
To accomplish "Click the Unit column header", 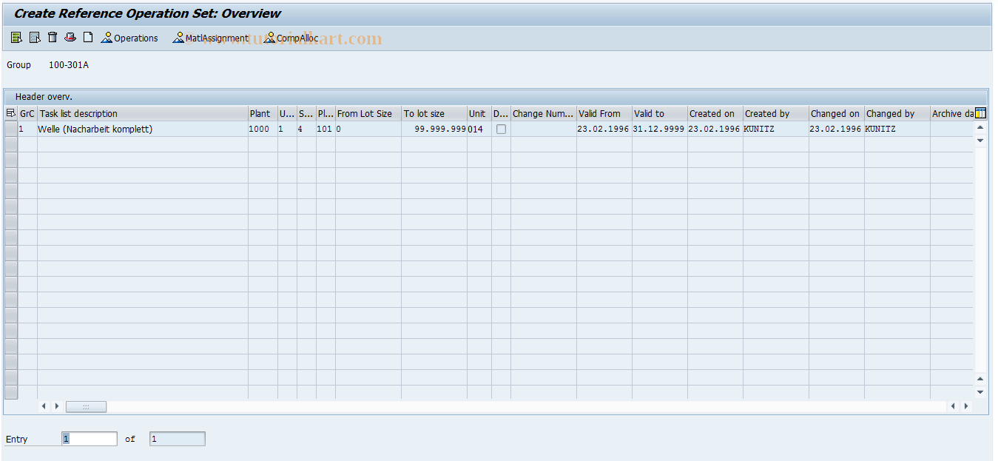I will tap(479, 113).
